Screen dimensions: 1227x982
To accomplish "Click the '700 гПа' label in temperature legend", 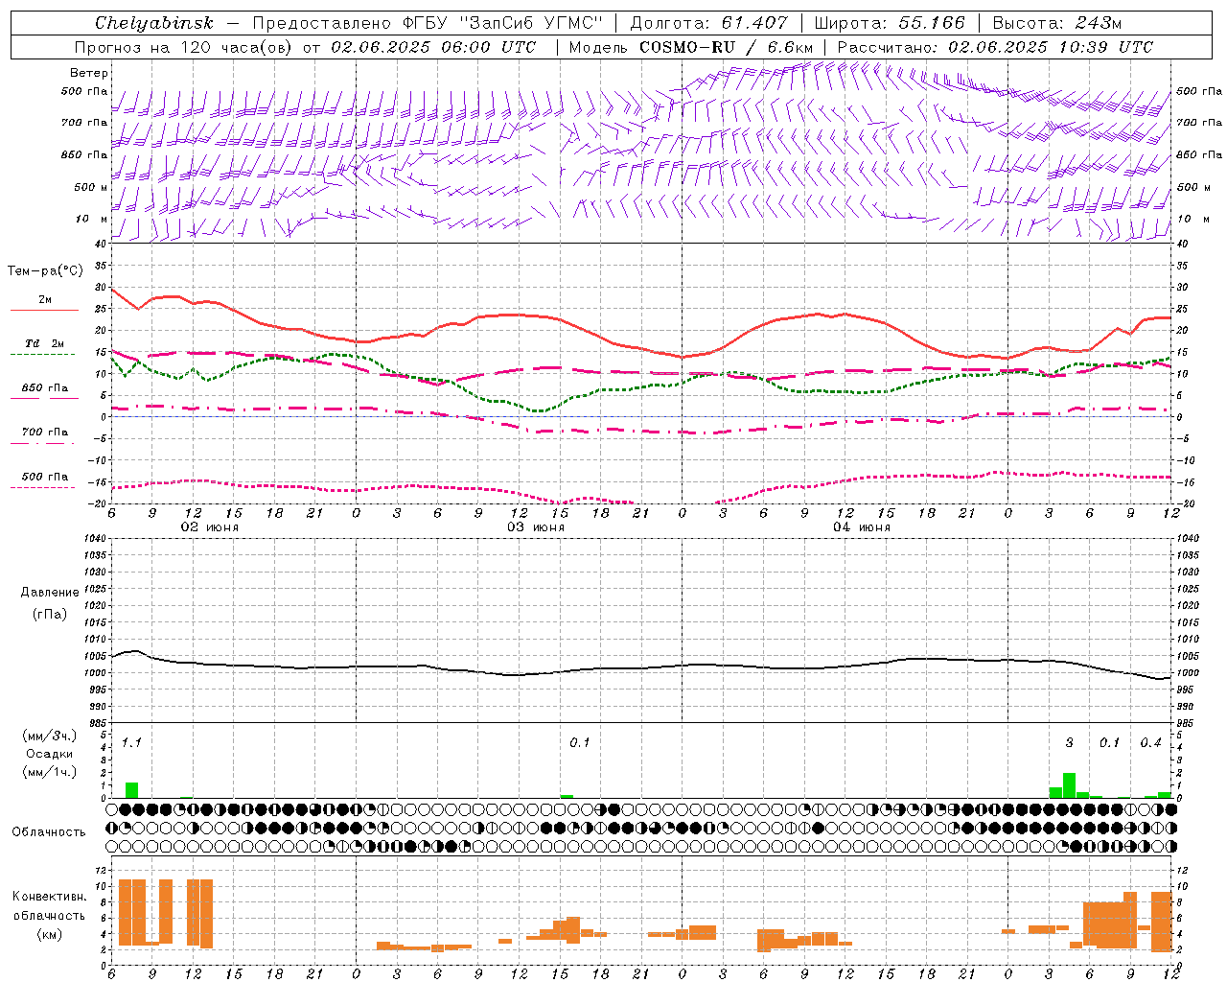I will pyautogui.click(x=45, y=433).
